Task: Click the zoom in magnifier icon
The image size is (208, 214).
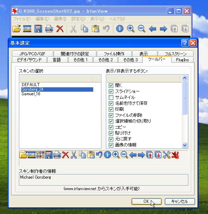Action: pos(130,29)
